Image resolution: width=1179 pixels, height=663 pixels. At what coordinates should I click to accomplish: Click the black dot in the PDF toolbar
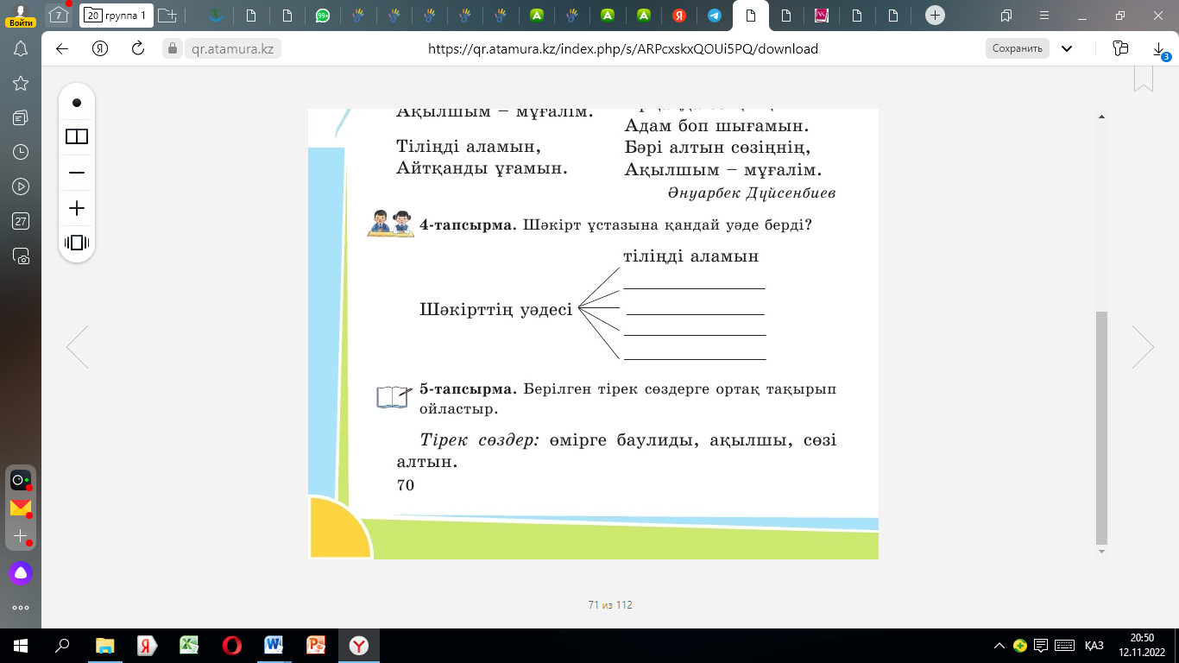tap(77, 103)
